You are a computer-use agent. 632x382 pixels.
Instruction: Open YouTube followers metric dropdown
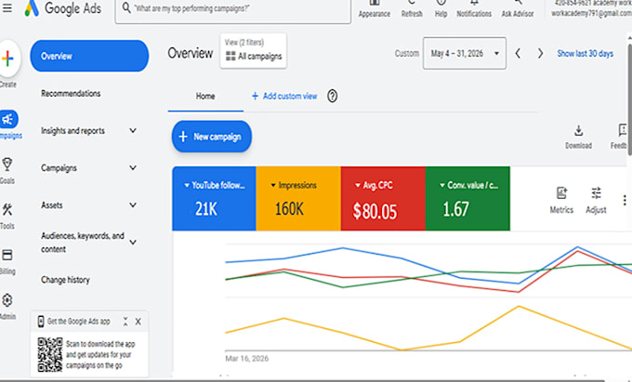214,185
